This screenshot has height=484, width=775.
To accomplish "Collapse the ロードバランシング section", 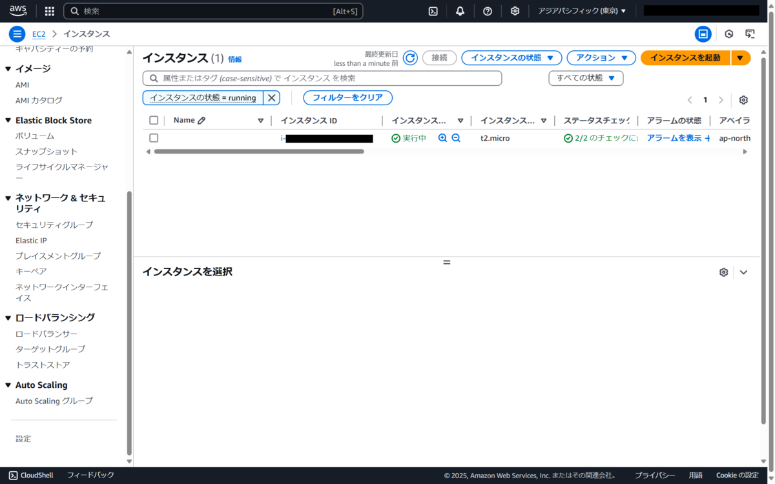I will [x=8, y=318].
